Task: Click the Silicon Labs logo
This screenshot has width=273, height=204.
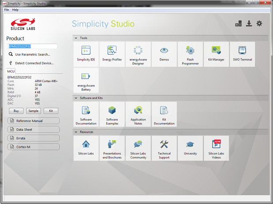Action: point(23,24)
